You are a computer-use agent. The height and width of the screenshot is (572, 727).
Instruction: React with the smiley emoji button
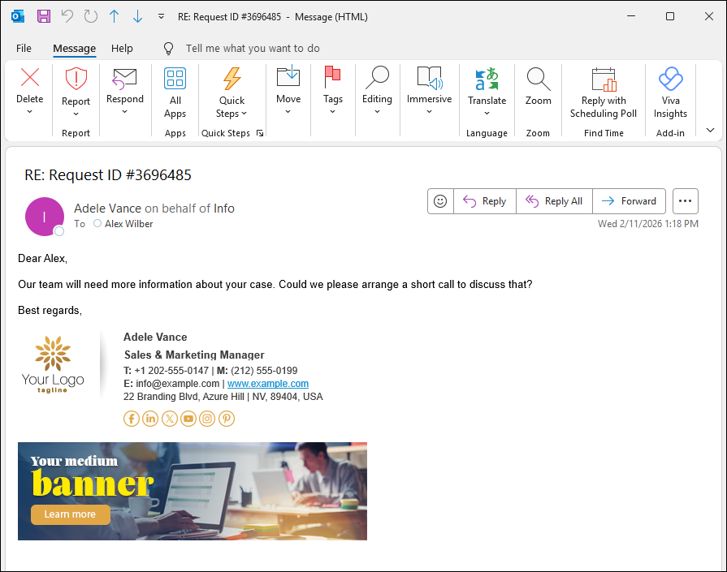[x=440, y=201]
